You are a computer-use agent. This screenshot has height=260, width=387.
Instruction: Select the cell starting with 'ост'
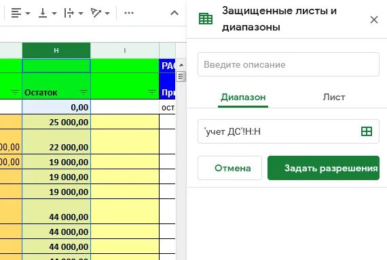tap(168, 107)
